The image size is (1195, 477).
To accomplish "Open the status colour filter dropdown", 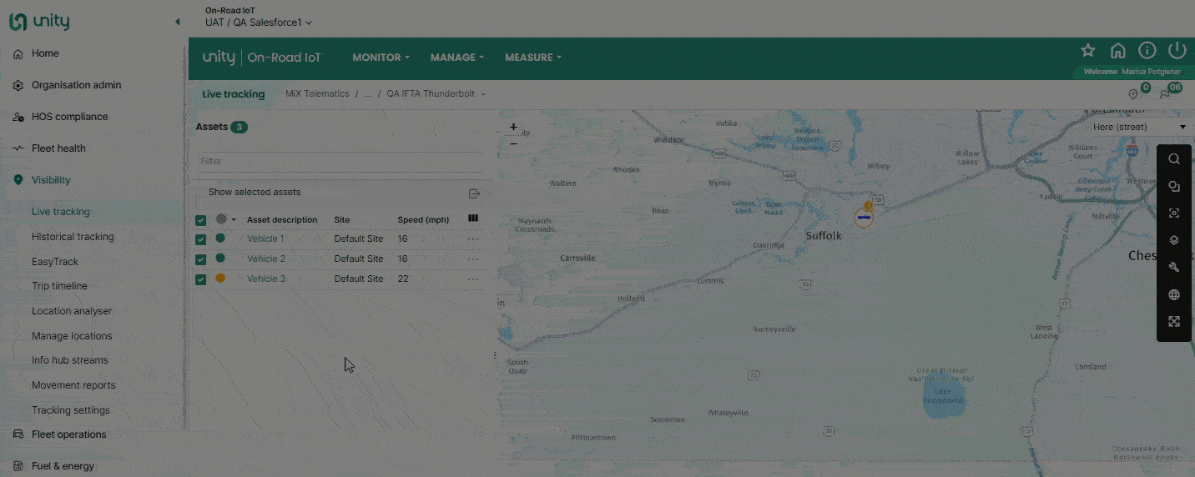I will [x=225, y=219].
